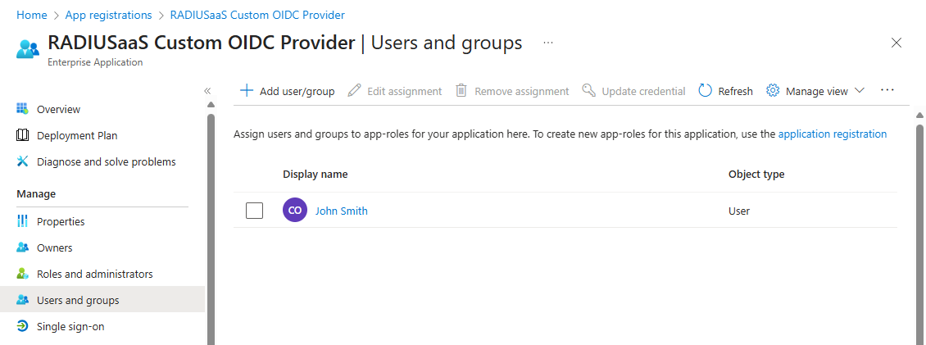Navigate to App registrations breadcrumb

coord(108,15)
